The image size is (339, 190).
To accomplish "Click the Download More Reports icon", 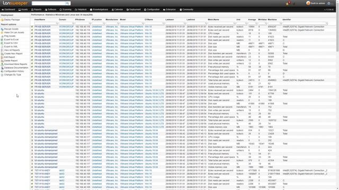I will point(2,64).
